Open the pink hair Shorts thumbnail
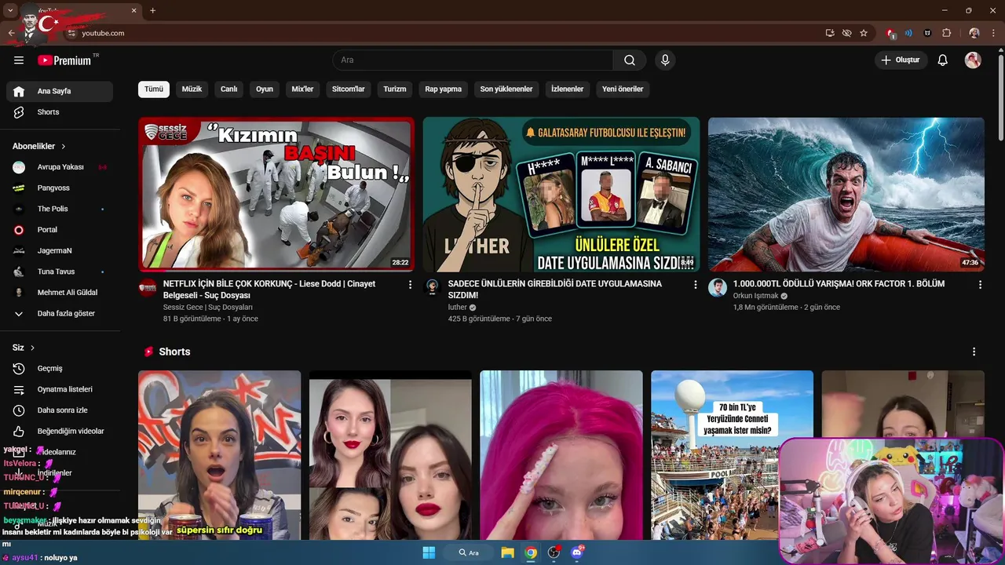 561,455
